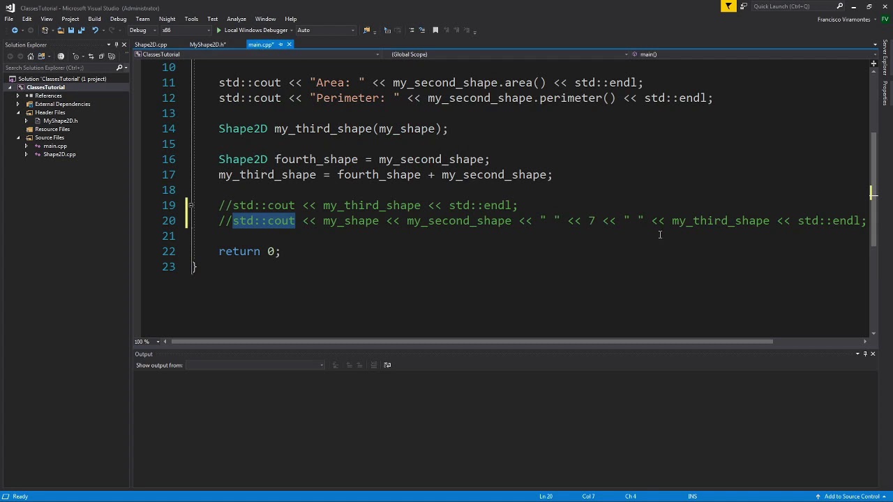Image resolution: width=893 pixels, height=502 pixels.
Task: Toggle Word Wrap icon in Output panel
Action: [388, 365]
